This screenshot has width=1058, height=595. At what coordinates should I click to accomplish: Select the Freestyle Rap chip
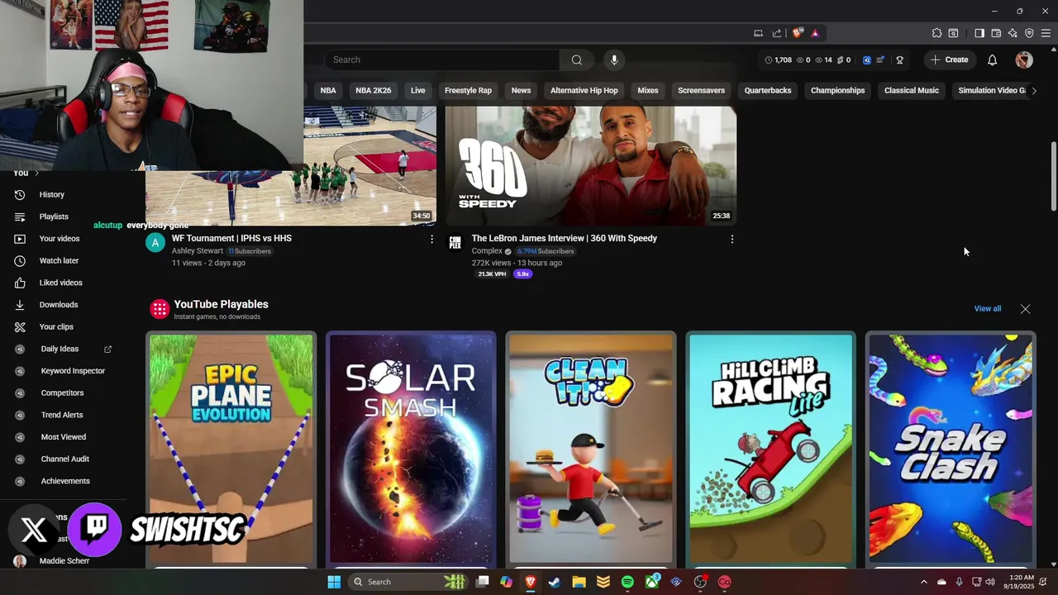468,90
